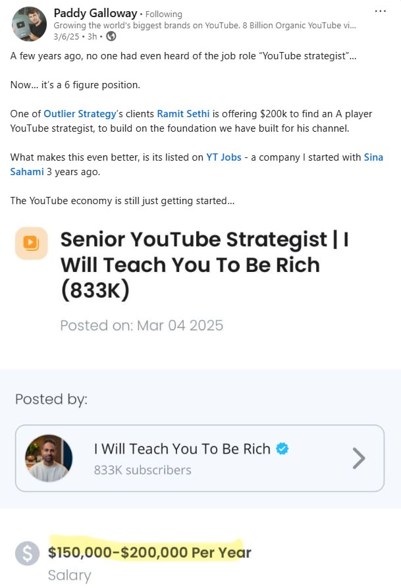Click the dollar sign salary icon
This screenshot has height=588, width=401.
point(26,553)
